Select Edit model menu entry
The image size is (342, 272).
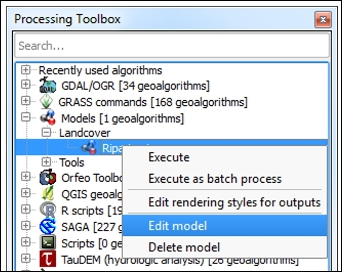(x=225, y=225)
